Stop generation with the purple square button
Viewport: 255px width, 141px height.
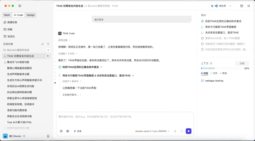(x=189, y=131)
